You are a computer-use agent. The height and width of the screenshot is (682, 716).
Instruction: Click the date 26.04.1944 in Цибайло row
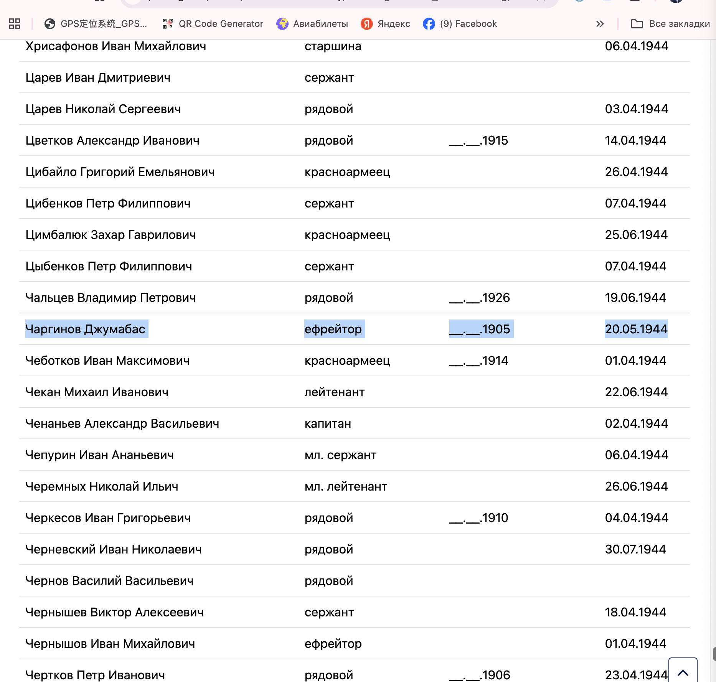636,172
